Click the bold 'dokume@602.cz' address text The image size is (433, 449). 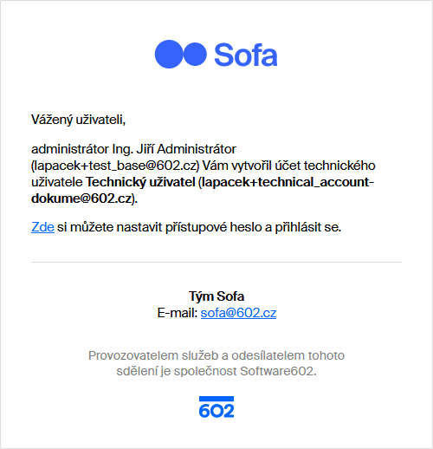(x=81, y=198)
